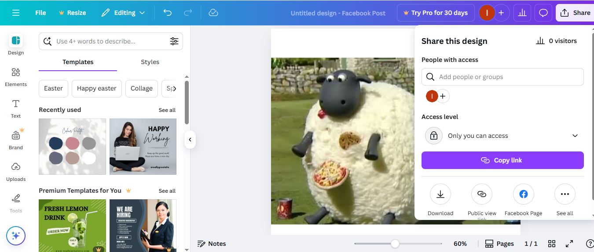
Task: Click See all for Recently used
Action: click(167, 110)
